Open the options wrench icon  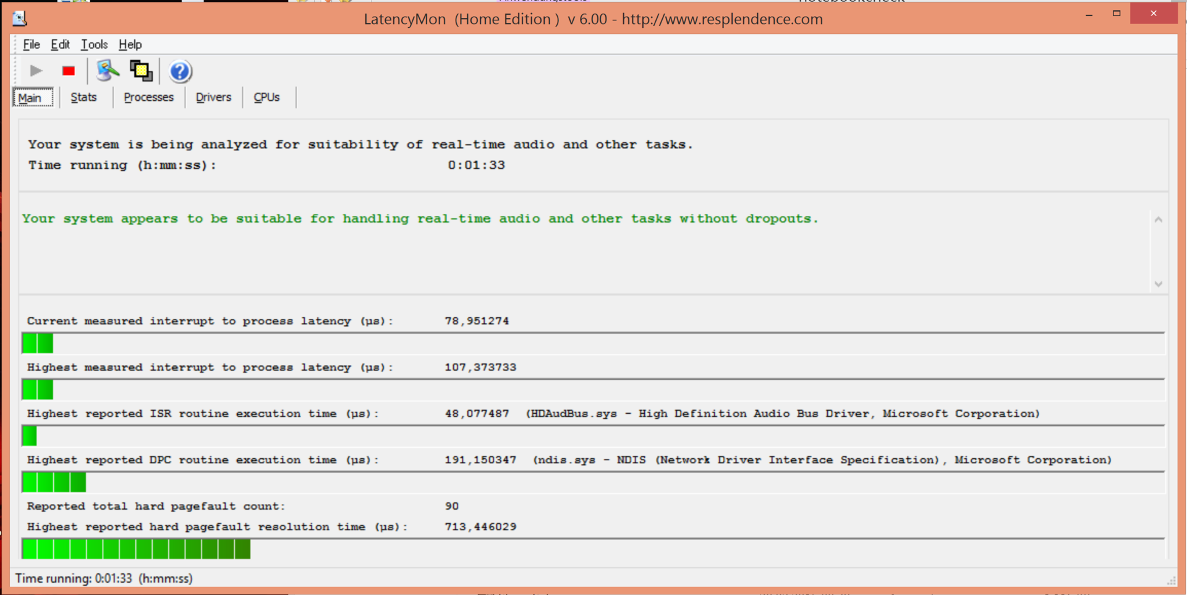click(108, 71)
